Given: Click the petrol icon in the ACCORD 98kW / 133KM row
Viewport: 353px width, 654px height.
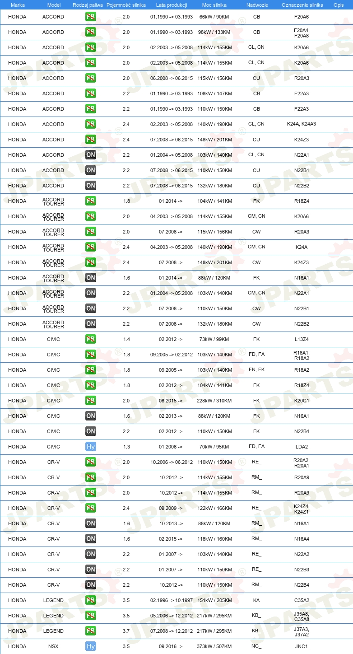Looking at the screenshot, I should (91, 32).
